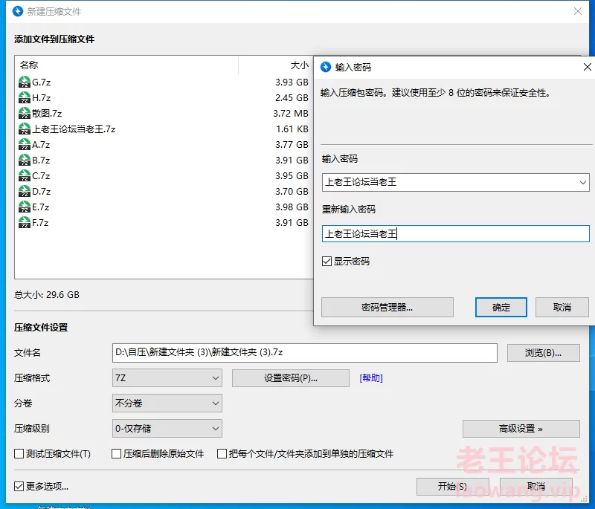The image size is (595, 509).
Task: Click 取消 at bottom of main window
Action: click(x=536, y=486)
